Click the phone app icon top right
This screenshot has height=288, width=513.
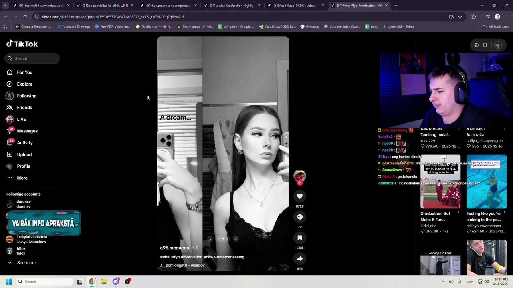tap(485, 45)
